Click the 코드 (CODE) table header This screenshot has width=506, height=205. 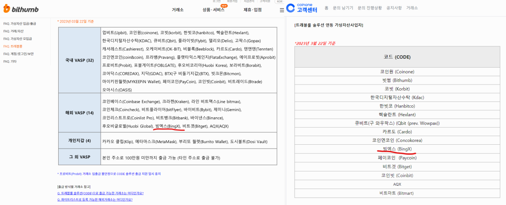click(397, 57)
